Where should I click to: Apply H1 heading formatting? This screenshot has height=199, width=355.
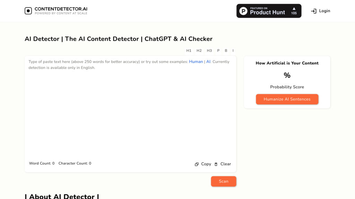point(189,50)
